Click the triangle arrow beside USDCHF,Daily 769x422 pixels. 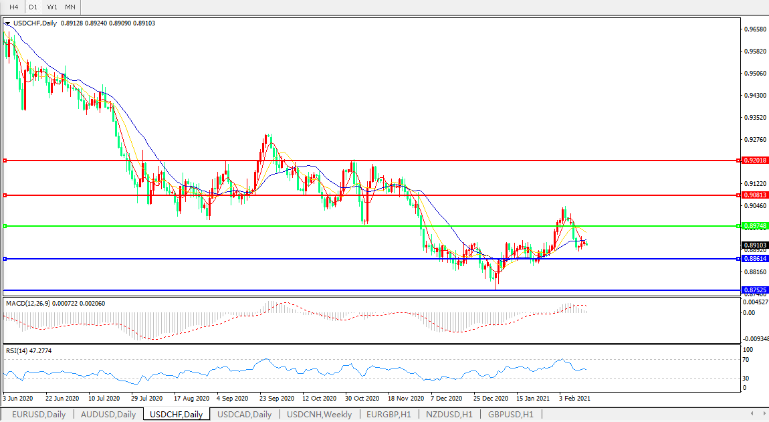[x=8, y=23]
